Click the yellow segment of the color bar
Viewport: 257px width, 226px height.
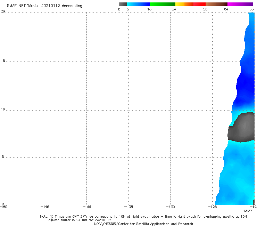180,4
